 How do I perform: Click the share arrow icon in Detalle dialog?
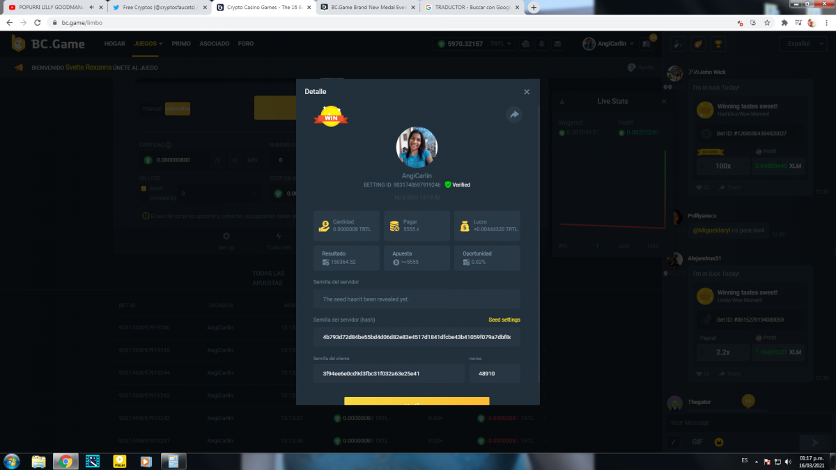point(514,116)
